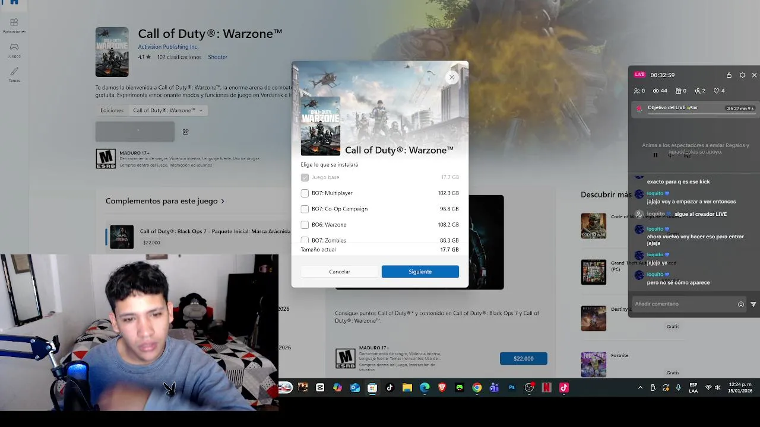760x427 pixels.
Task: Open the volume speaker tray icon
Action: 718,388
